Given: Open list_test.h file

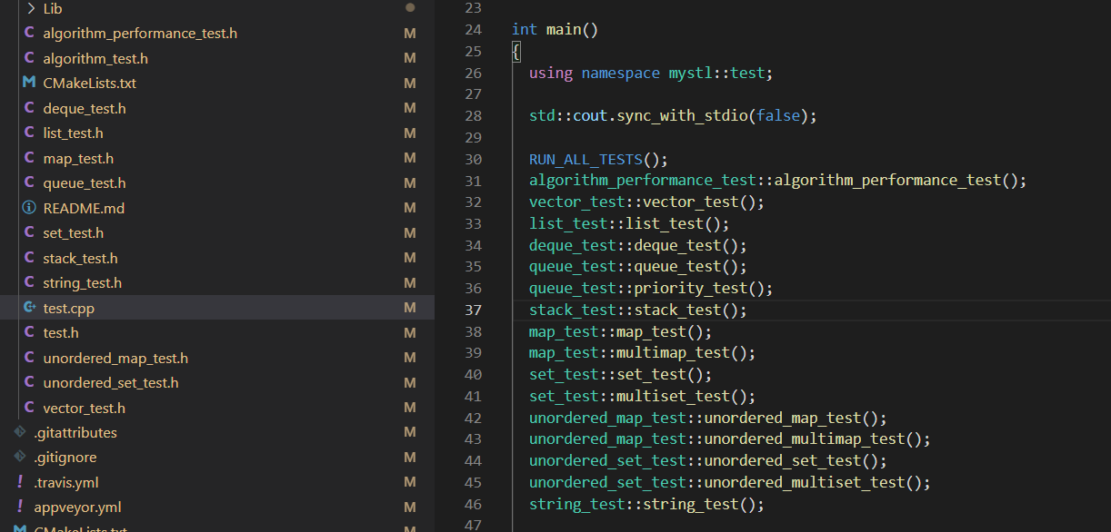Looking at the screenshot, I should pyautogui.click(x=73, y=133).
